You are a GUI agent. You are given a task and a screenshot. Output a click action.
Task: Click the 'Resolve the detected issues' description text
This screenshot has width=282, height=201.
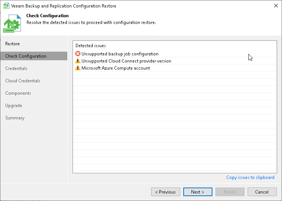coord(91,22)
